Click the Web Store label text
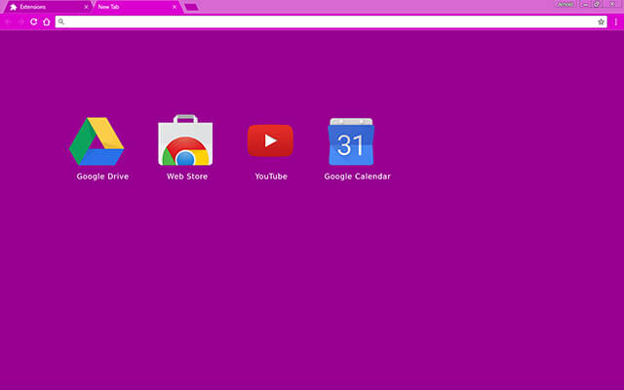Image resolution: width=624 pixels, height=390 pixels. point(187,176)
